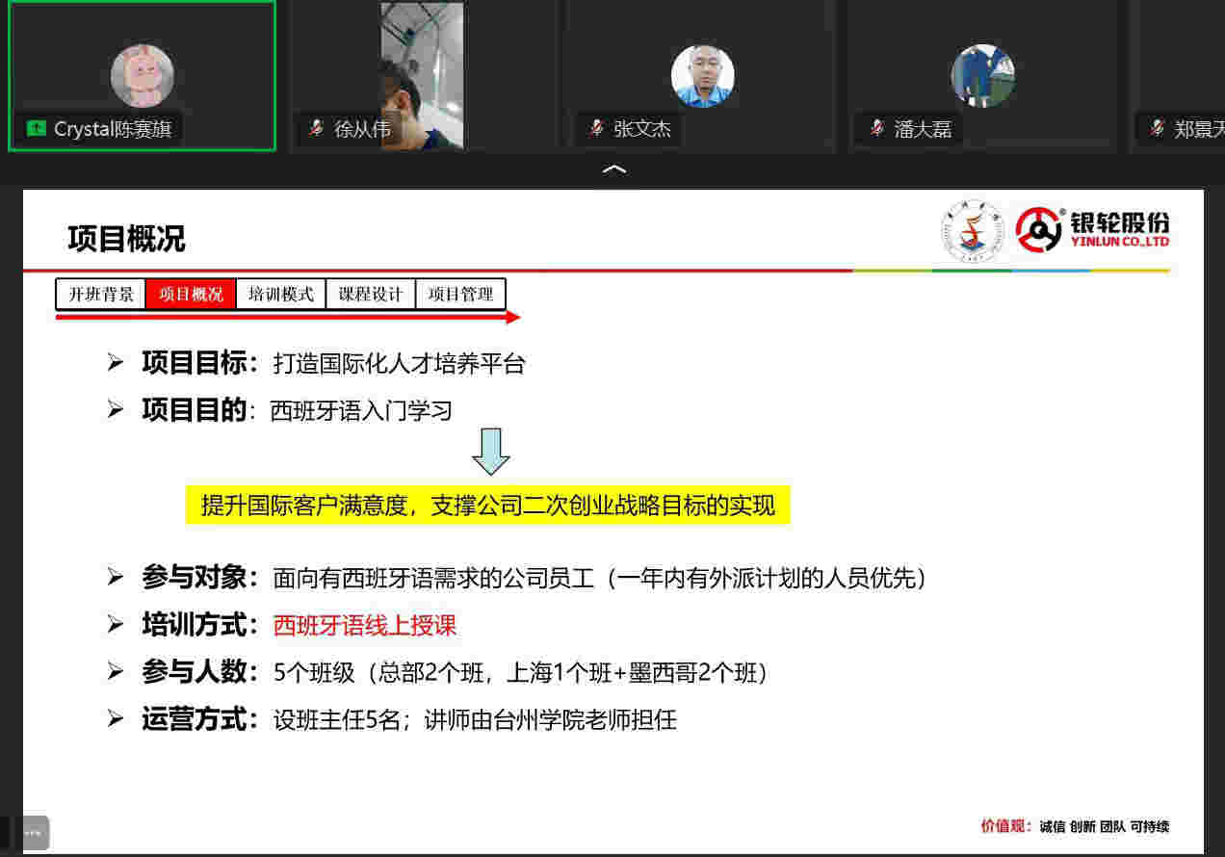
Task: Click the round college emblem on the slide
Action: 972,231
